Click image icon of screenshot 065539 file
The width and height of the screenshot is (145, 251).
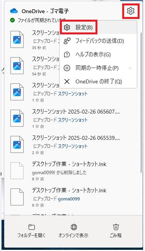click(17, 144)
